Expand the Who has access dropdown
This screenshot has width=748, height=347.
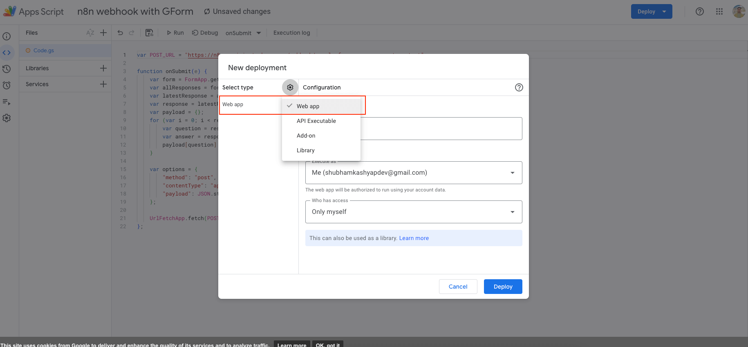click(x=414, y=212)
